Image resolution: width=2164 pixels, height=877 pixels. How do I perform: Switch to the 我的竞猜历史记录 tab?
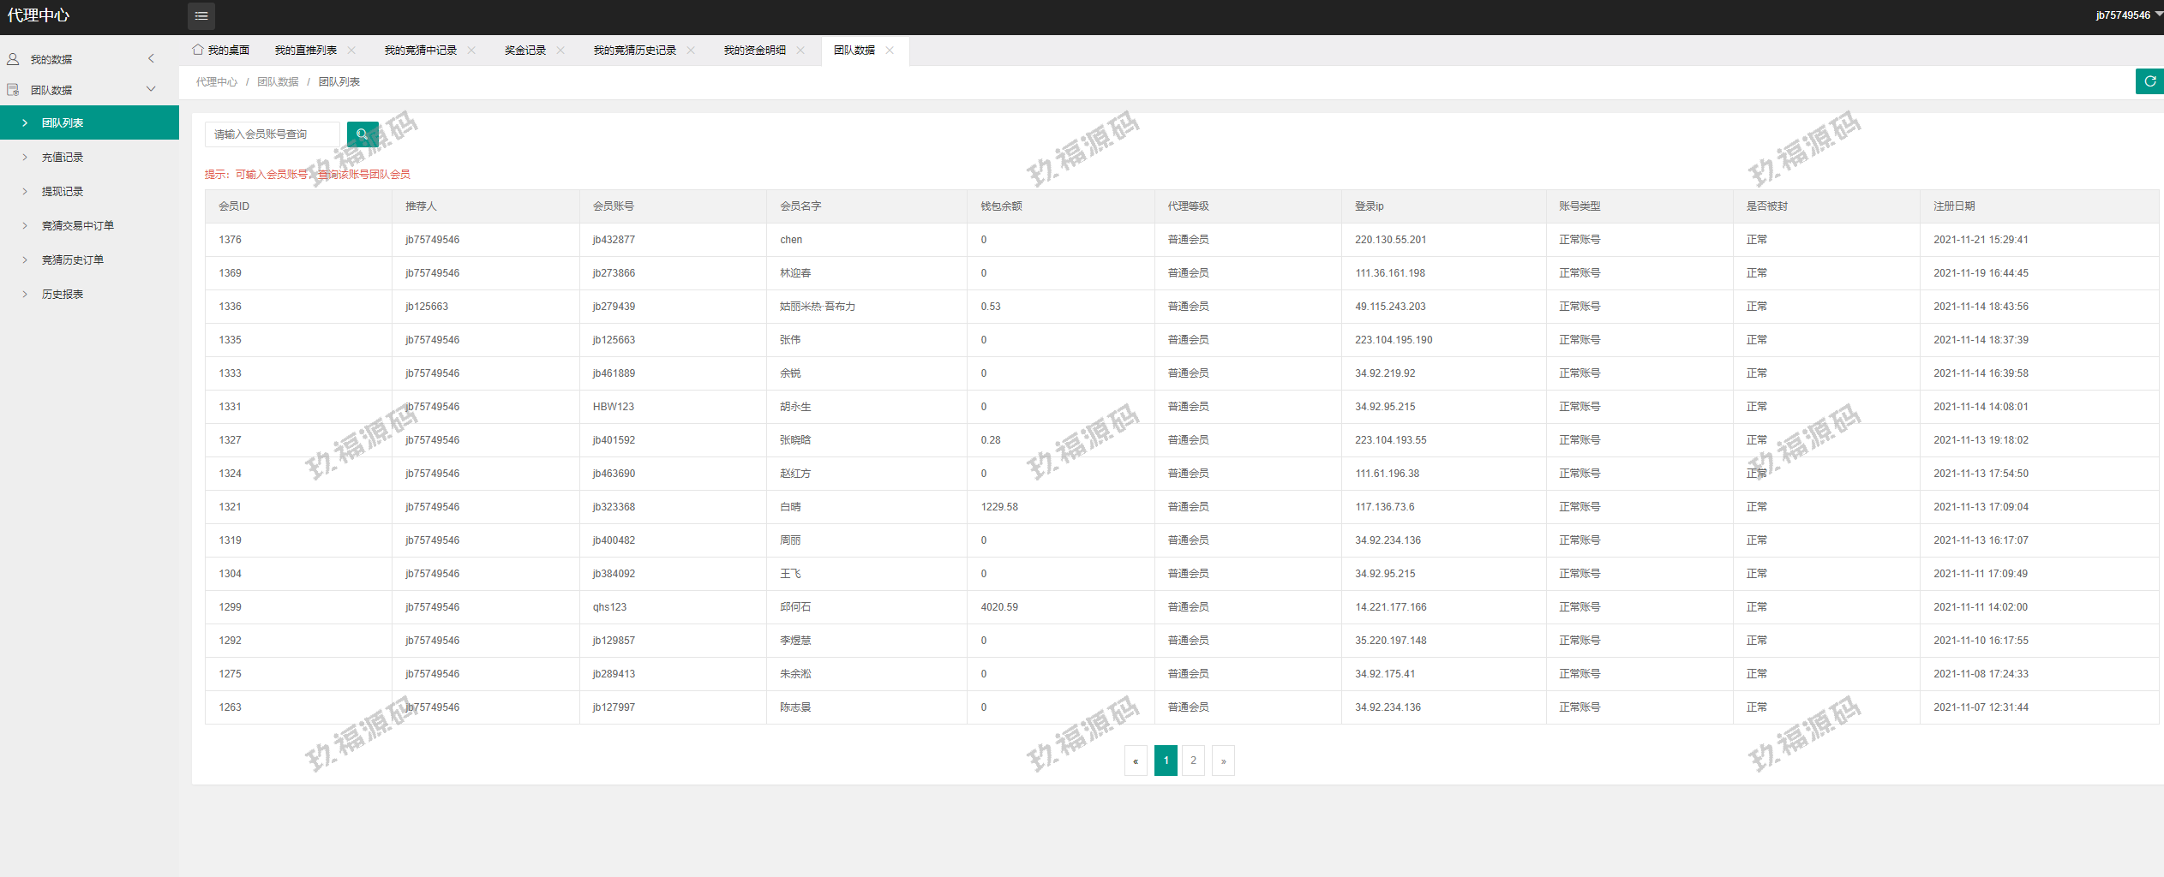click(x=634, y=51)
